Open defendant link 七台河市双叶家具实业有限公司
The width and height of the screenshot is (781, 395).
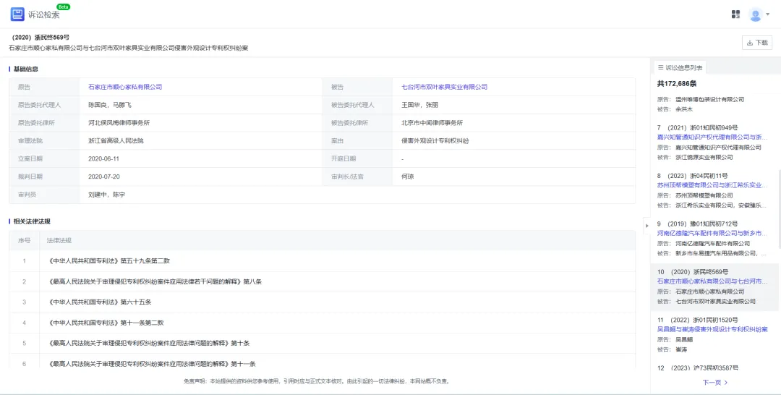(444, 87)
